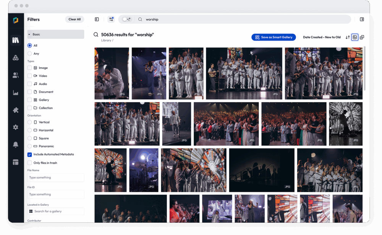Viewport: 382px width, 235px height.
Task: Check the Video type filter
Action: 30,76
